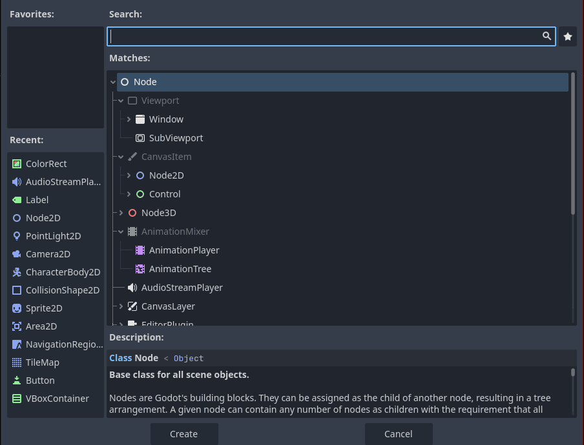Toggle the favorite star button
Image resolution: width=584 pixels, height=445 pixels.
coord(568,36)
